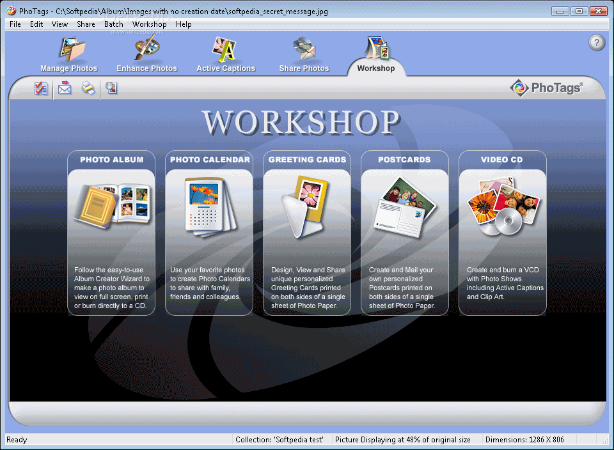Click the Active Captions label
614x450 pixels.
tap(226, 68)
